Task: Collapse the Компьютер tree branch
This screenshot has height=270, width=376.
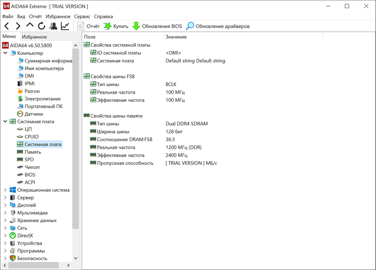Action: 5,53
